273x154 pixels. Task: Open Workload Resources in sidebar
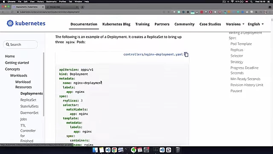(x=23, y=84)
